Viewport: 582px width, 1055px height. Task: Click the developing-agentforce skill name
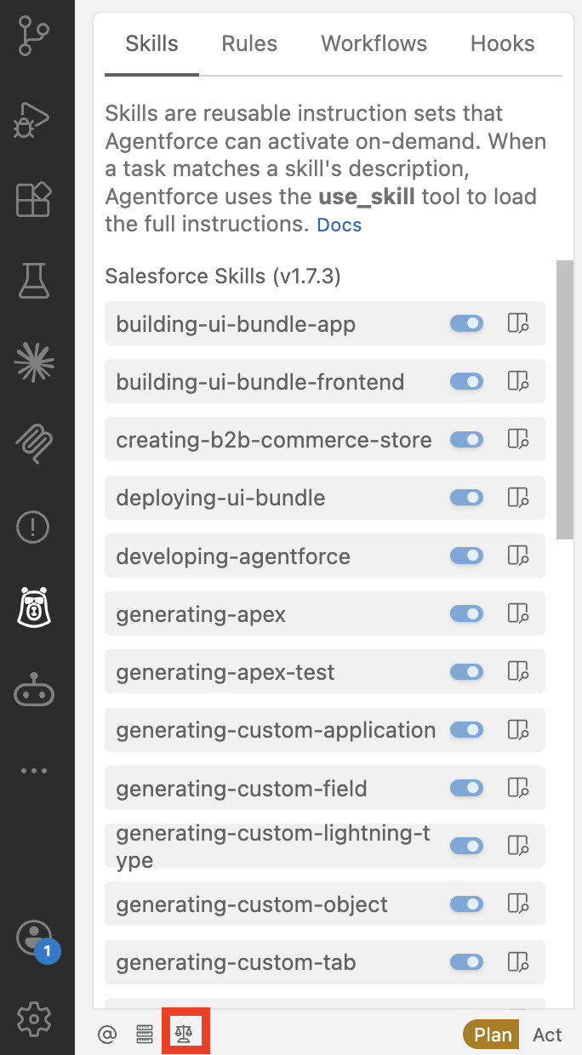pyautogui.click(x=233, y=556)
